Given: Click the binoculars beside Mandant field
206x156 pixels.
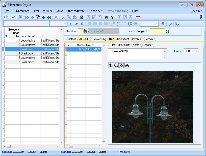Looking at the screenshot, I should pos(85,31).
